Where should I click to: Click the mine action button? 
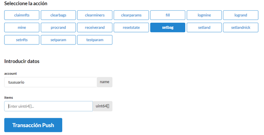22,28
